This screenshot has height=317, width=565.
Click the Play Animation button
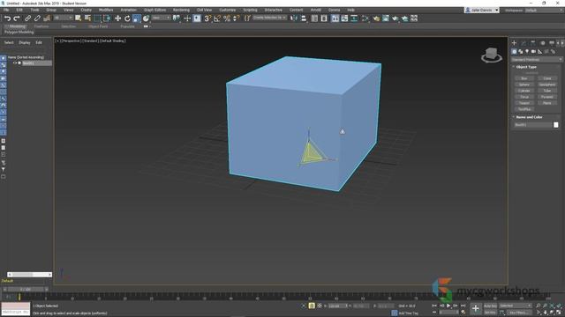(x=448, y=306)
